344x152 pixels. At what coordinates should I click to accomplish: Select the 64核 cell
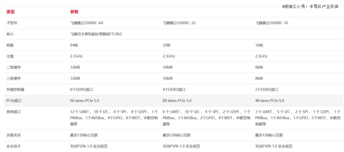click(x=74, y=45)
